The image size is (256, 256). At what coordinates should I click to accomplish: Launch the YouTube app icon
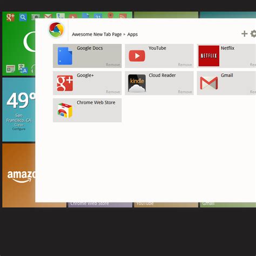137,56
